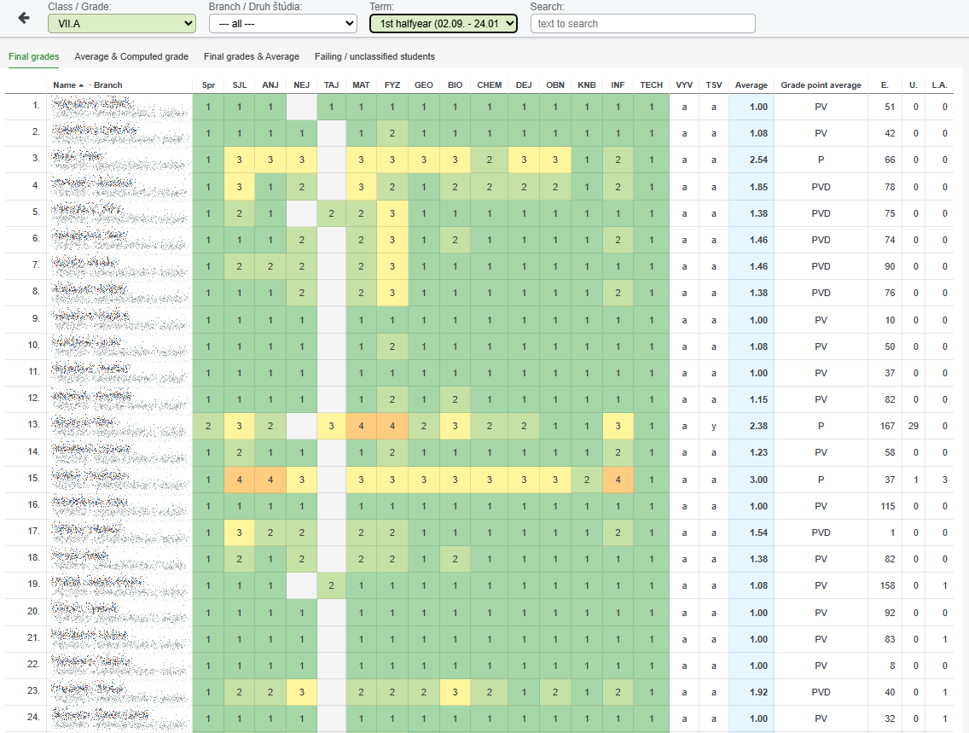
Task: Click the back arrow icon
Action: [x=24, y=18]
